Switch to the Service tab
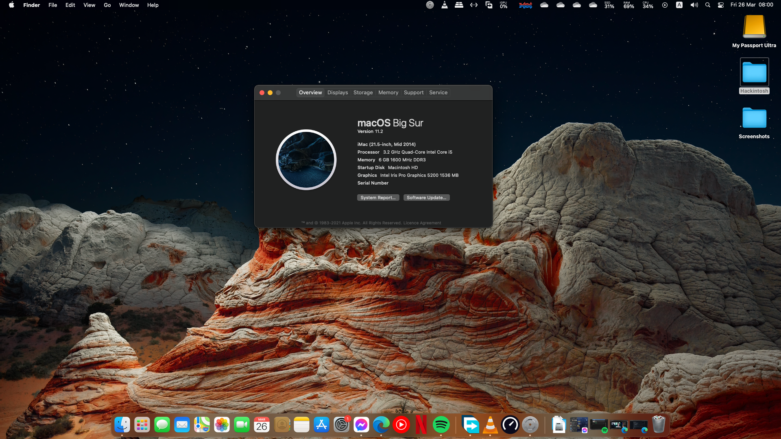This screenshot has height=439, width=781. click(438, 93)
